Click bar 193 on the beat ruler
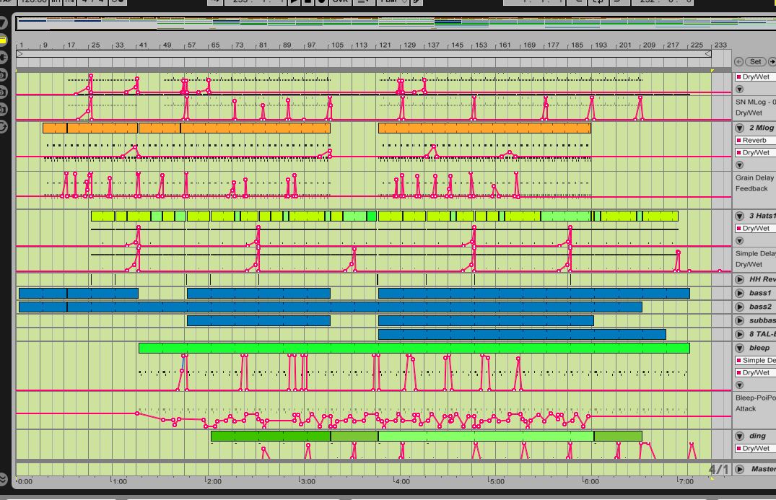Image resolution: width=776 pixels, height=500 pixels. point(601,45)
